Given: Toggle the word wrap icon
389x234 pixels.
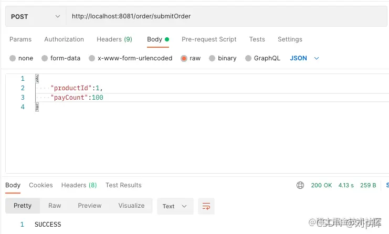Looking at the screenshot, I should [x=206, y=206].
